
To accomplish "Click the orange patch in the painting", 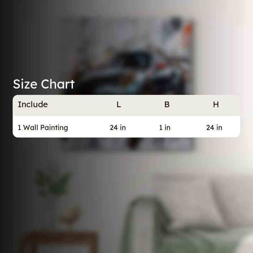I will click(x=187, y=35).
